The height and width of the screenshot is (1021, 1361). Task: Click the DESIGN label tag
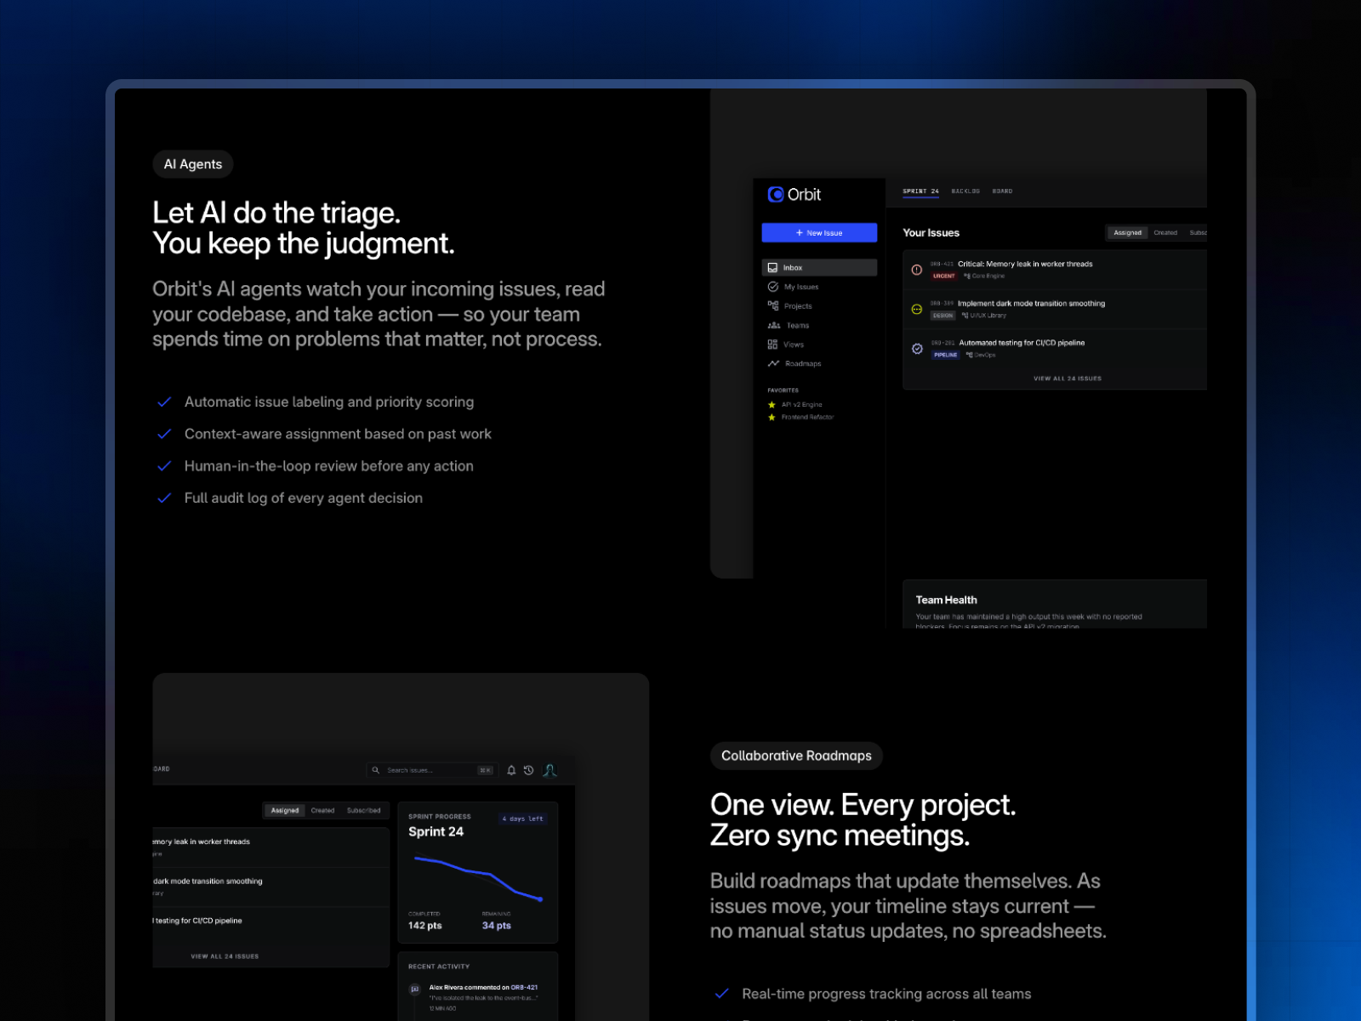coord(942,316)
